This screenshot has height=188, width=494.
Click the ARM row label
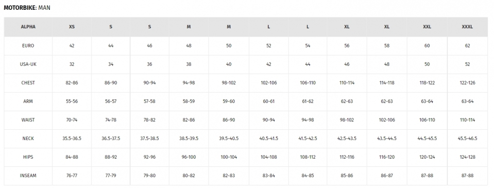(28, 101)
